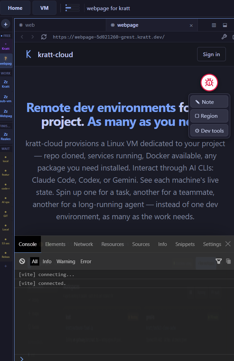Close the webpage tab
The width and height of the screenshot is (234, 361).
point(191,25)
